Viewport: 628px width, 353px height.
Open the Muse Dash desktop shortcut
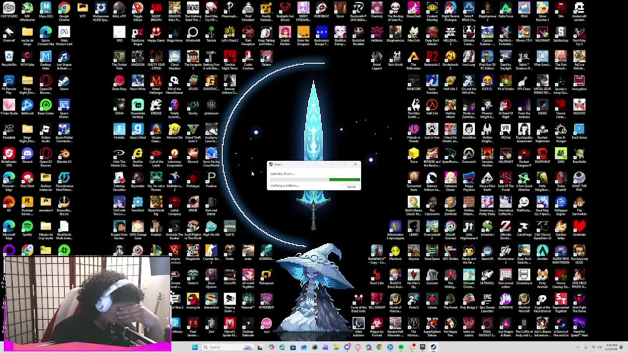[x=414, y=11]
